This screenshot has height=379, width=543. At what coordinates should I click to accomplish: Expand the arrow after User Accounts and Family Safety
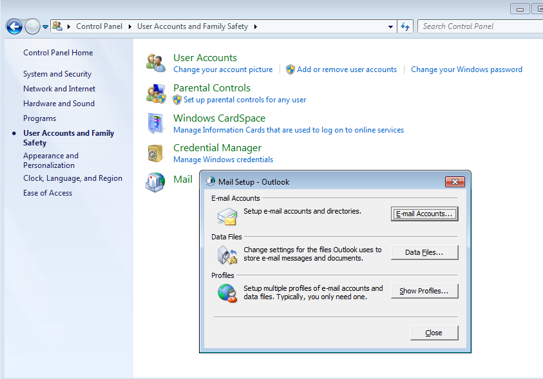coord(256,26)
